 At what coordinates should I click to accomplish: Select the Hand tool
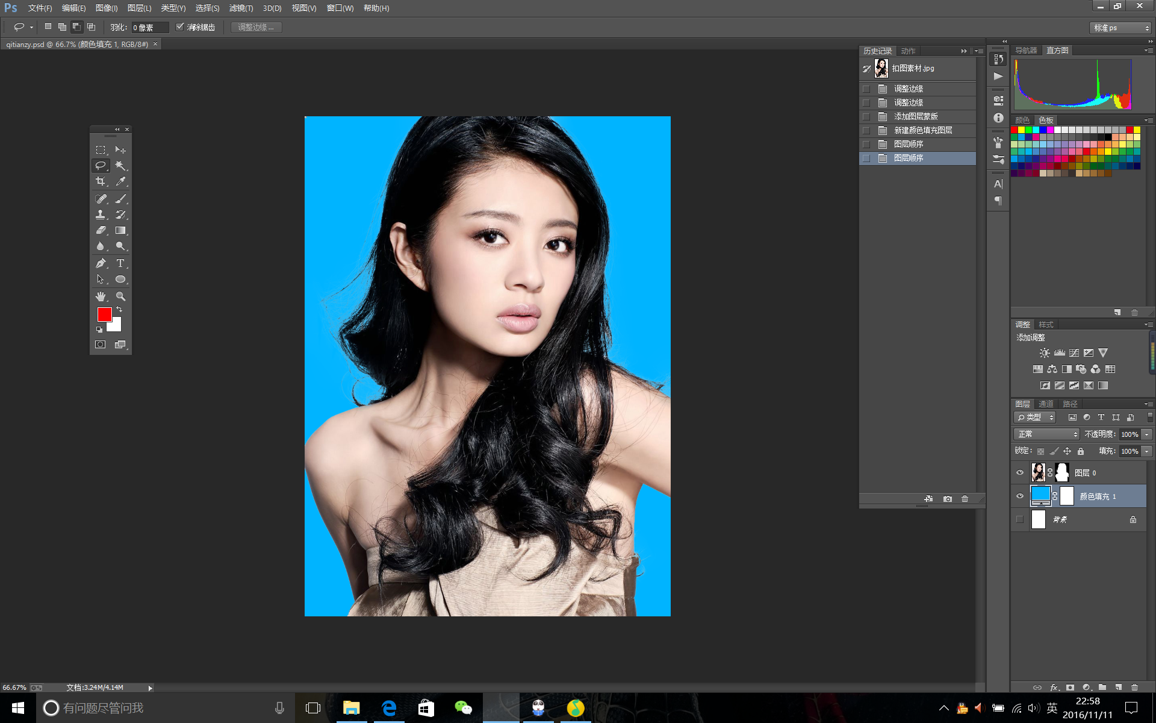pos(101,296)
